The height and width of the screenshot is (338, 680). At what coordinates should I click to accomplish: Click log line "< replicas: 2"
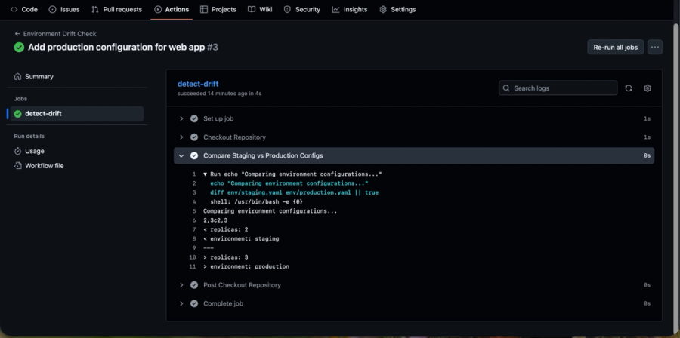pos(225,230)
